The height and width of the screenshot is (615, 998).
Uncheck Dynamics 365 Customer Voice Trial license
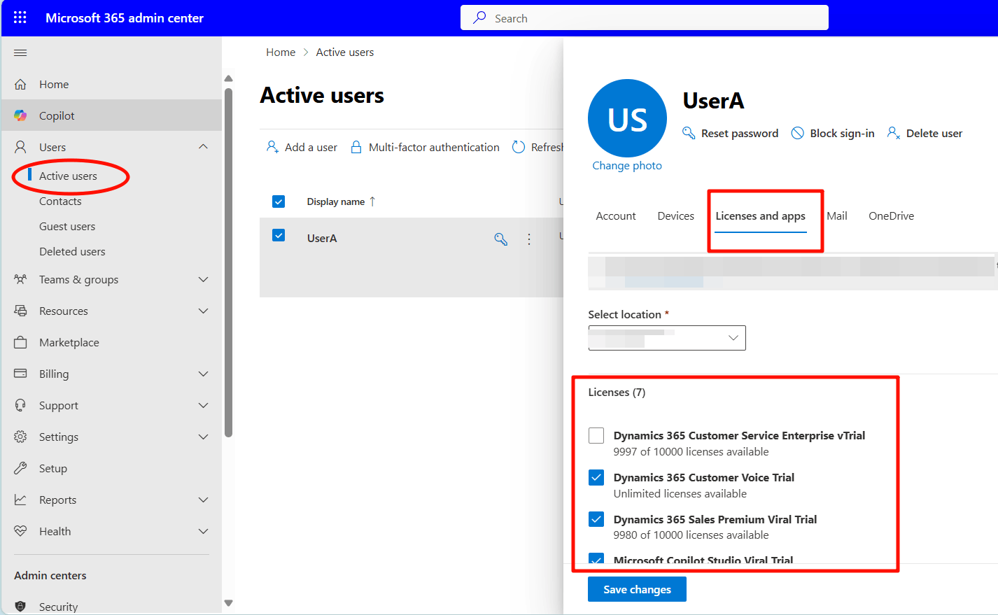pyautogui.click(x=596, y=478)
